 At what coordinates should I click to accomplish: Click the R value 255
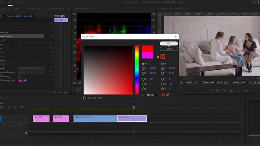tap(152, 79)
